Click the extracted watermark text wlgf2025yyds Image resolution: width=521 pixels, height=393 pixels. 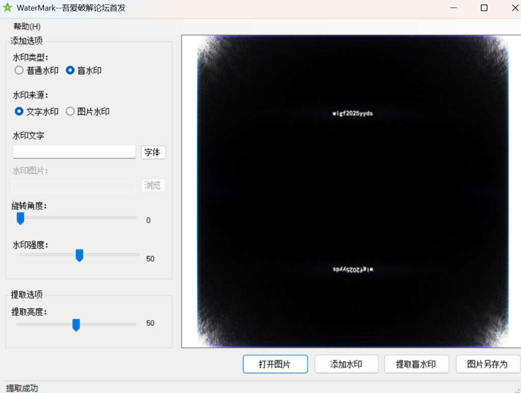pyautogui.click(x=353, y=113)
